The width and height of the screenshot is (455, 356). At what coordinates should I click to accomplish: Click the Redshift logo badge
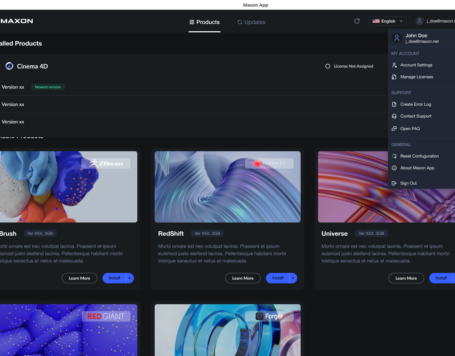click(269, 163)
